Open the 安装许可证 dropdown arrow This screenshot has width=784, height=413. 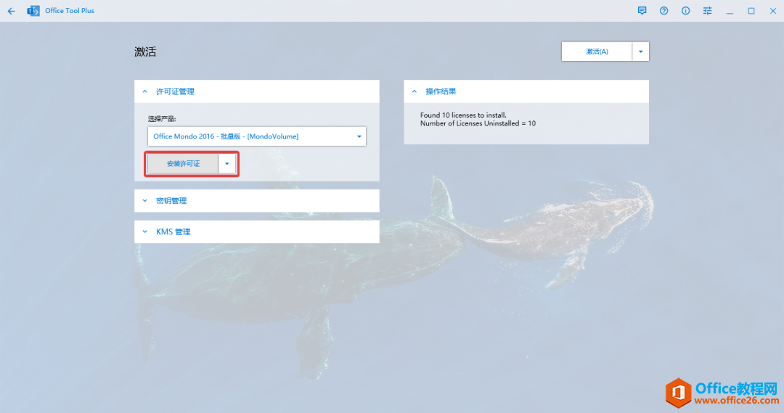point(227,163)
